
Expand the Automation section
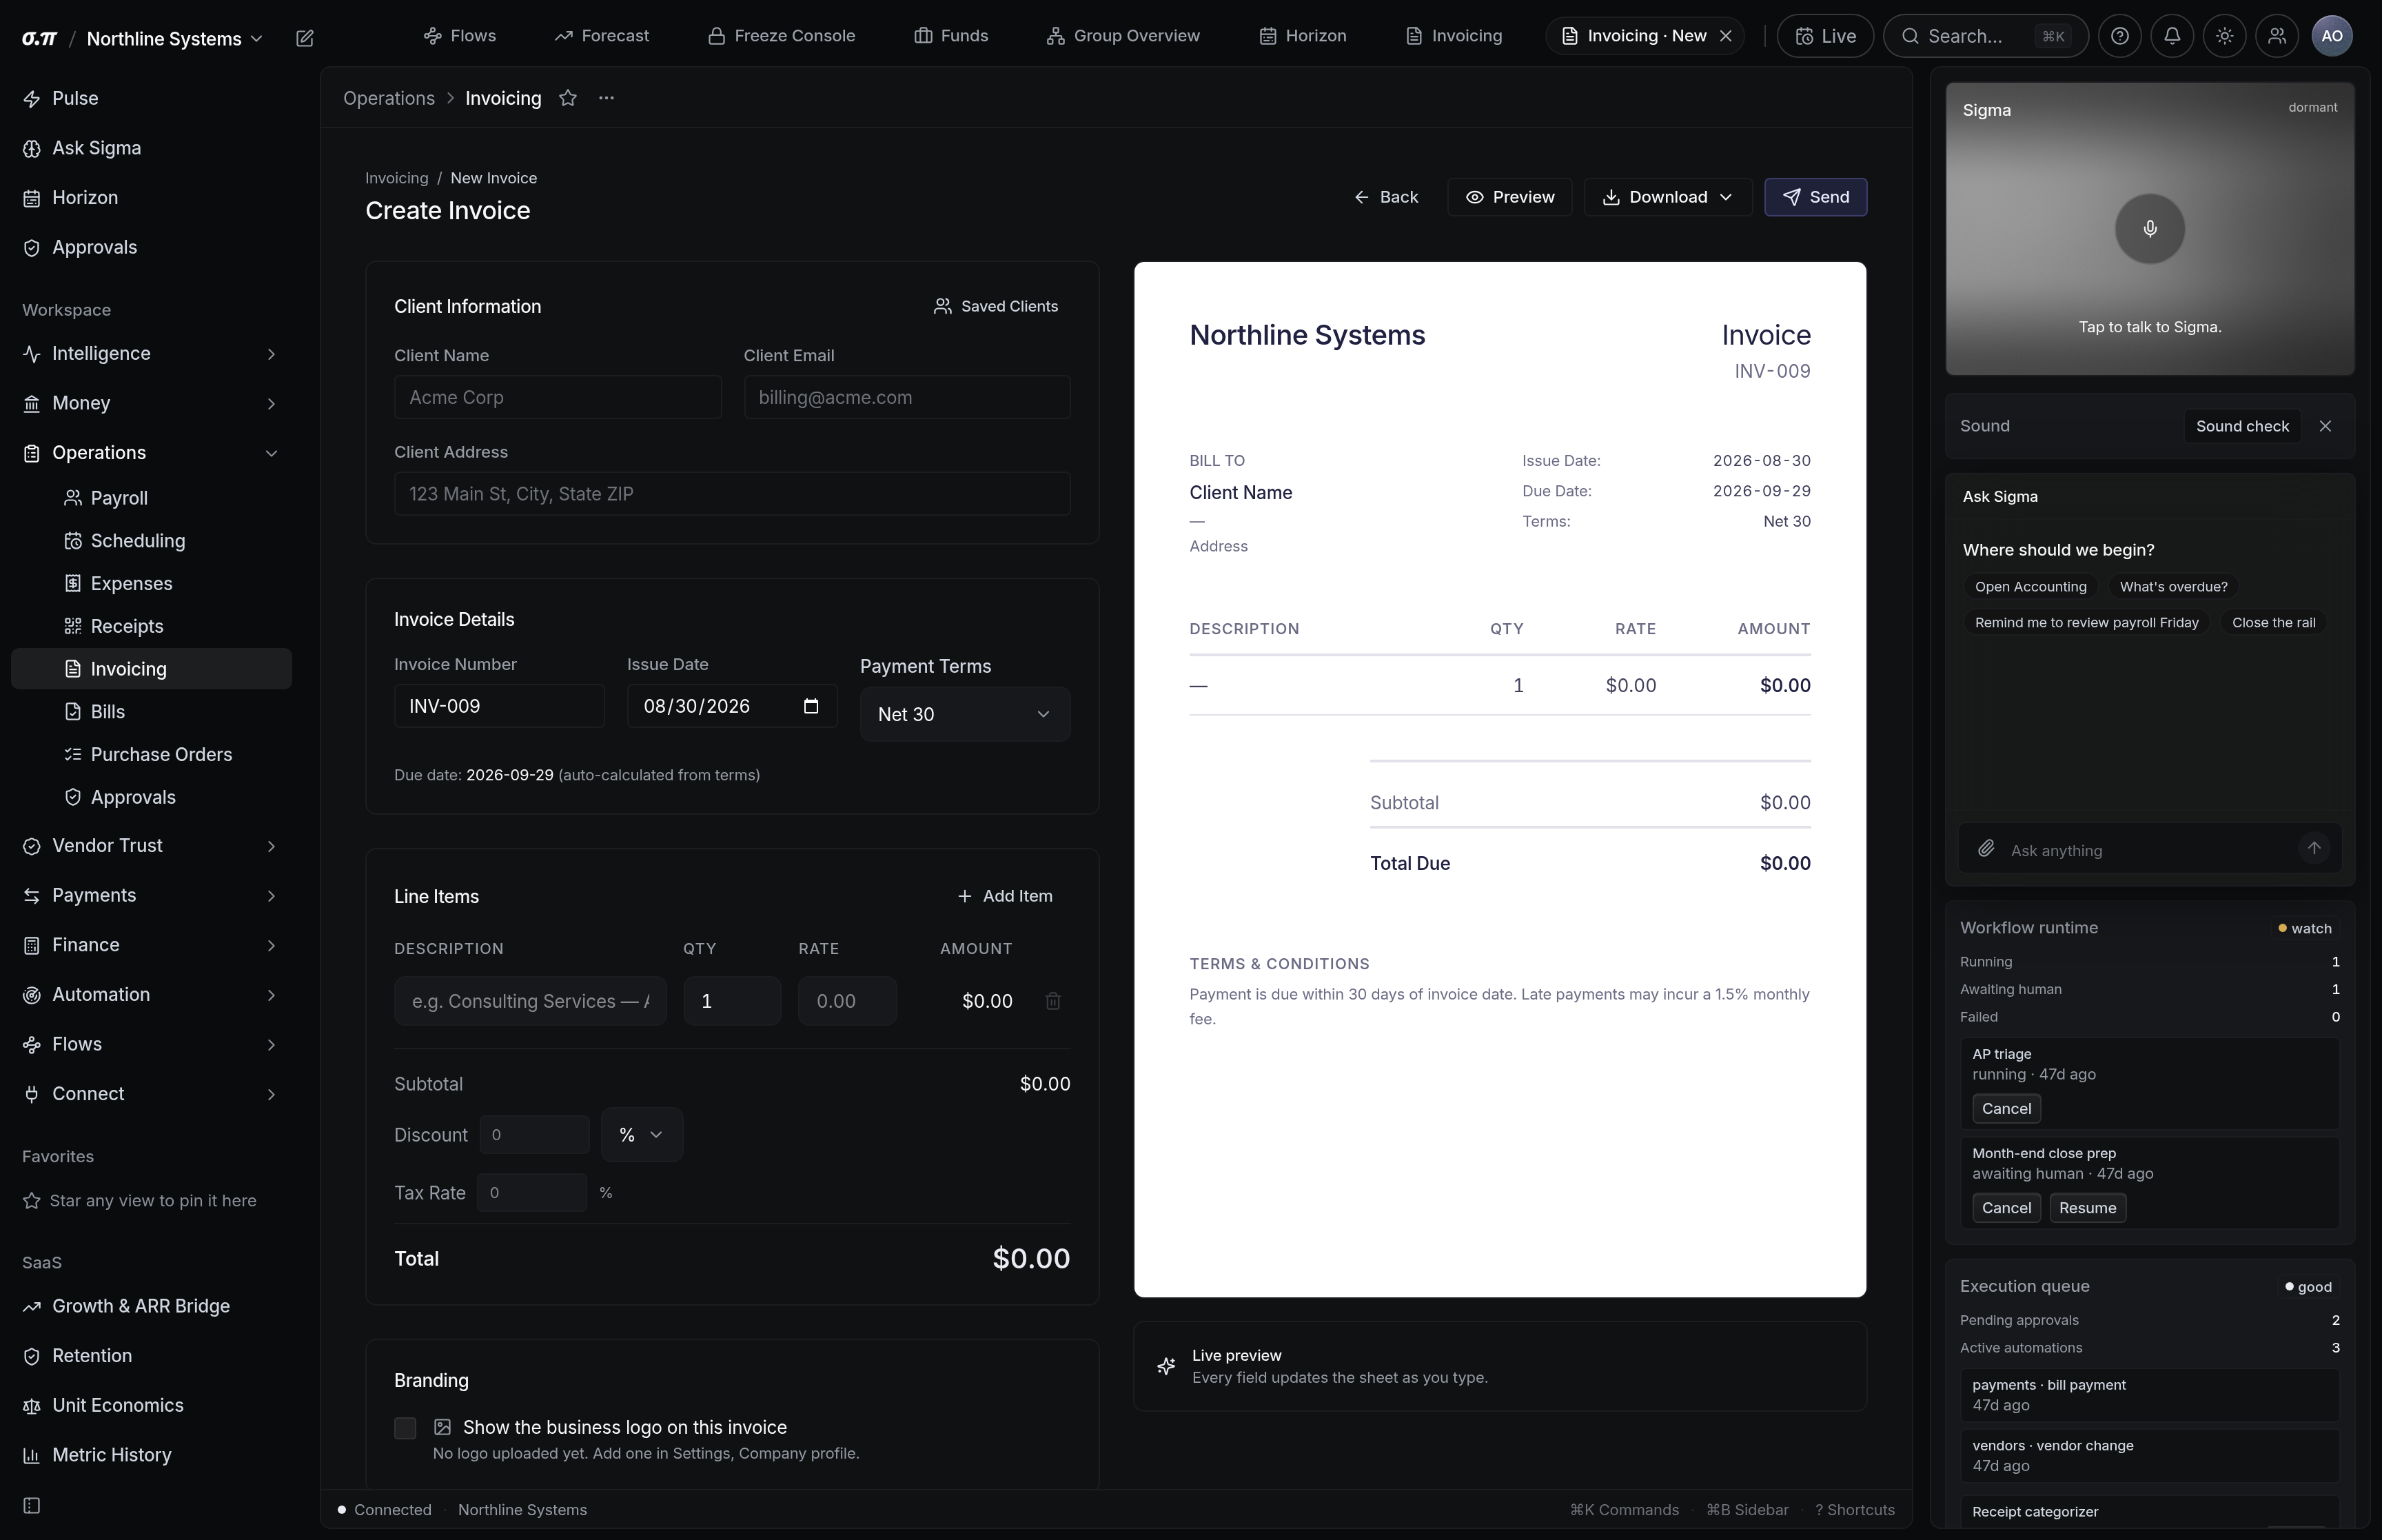pos(150,995)
